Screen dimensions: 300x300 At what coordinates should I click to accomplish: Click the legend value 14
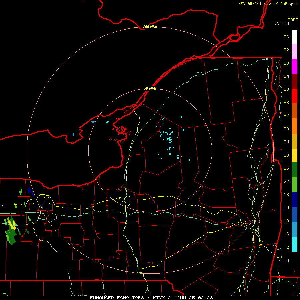click(286, 208)
